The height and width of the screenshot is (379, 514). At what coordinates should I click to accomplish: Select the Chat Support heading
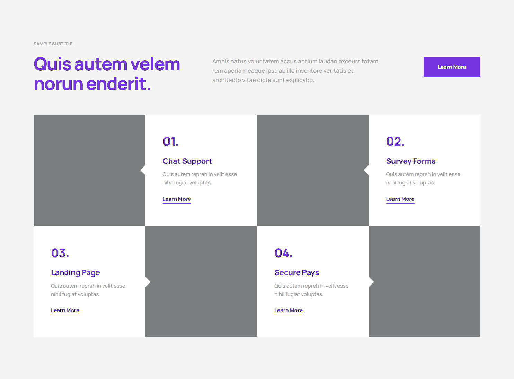[x=187, y=161]
